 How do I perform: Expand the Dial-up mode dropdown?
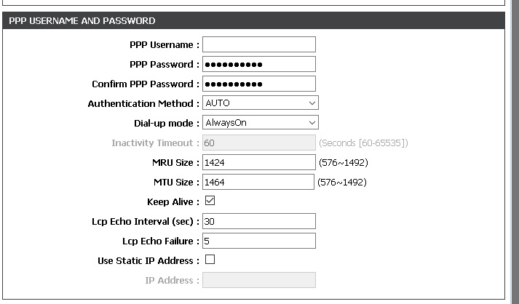260,124
